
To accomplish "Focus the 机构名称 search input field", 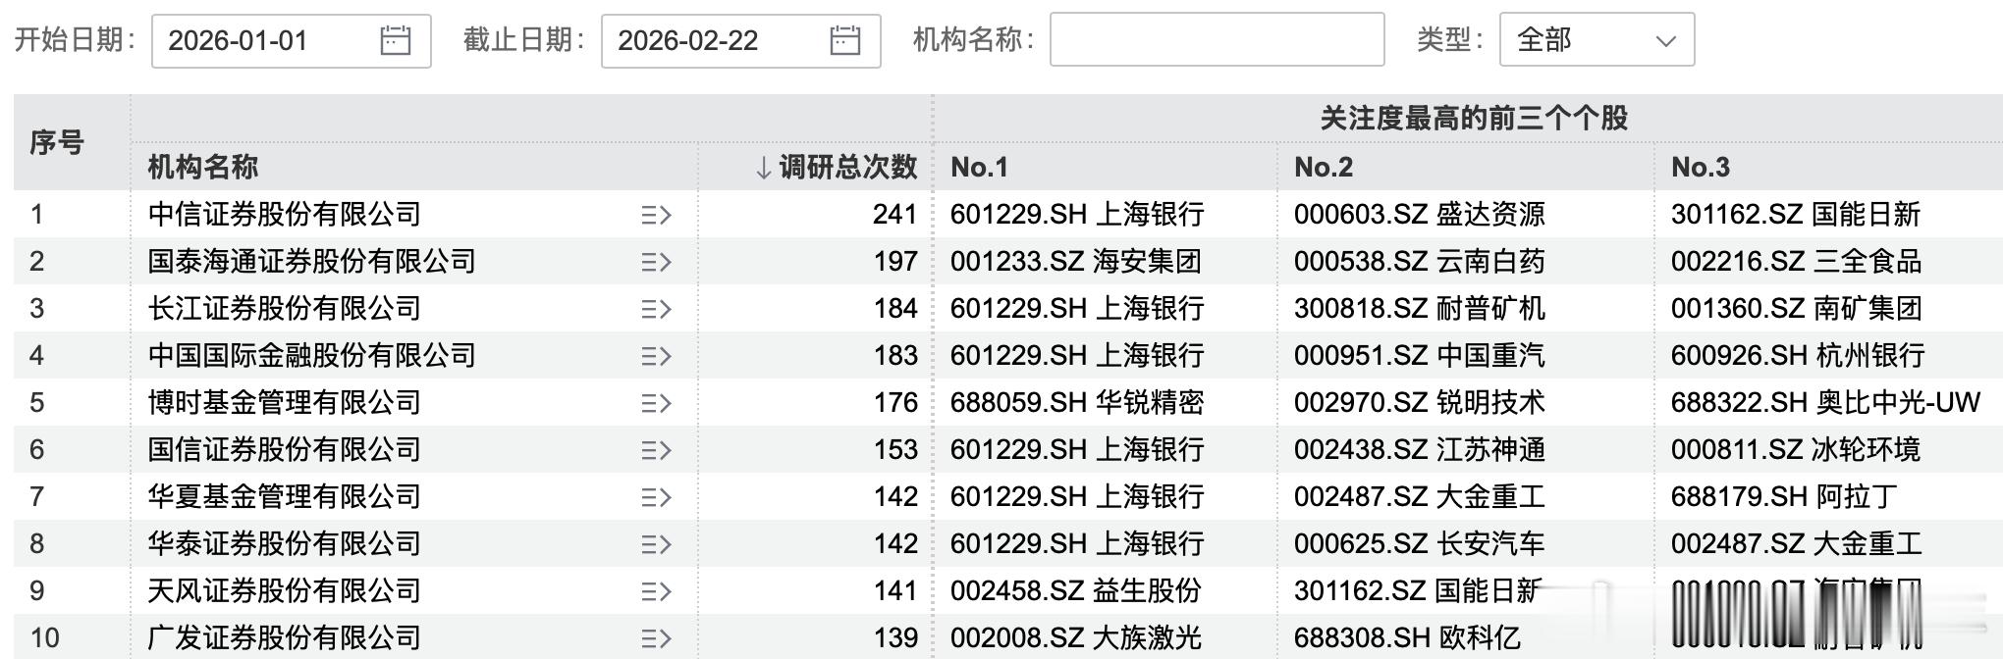I will (x=1217, y=40).
